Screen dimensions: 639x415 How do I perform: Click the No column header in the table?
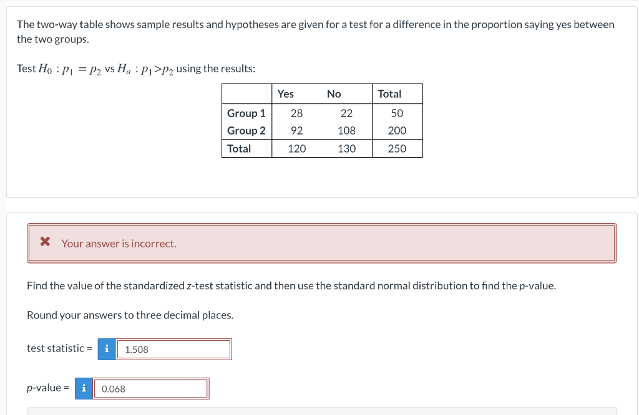334,93
